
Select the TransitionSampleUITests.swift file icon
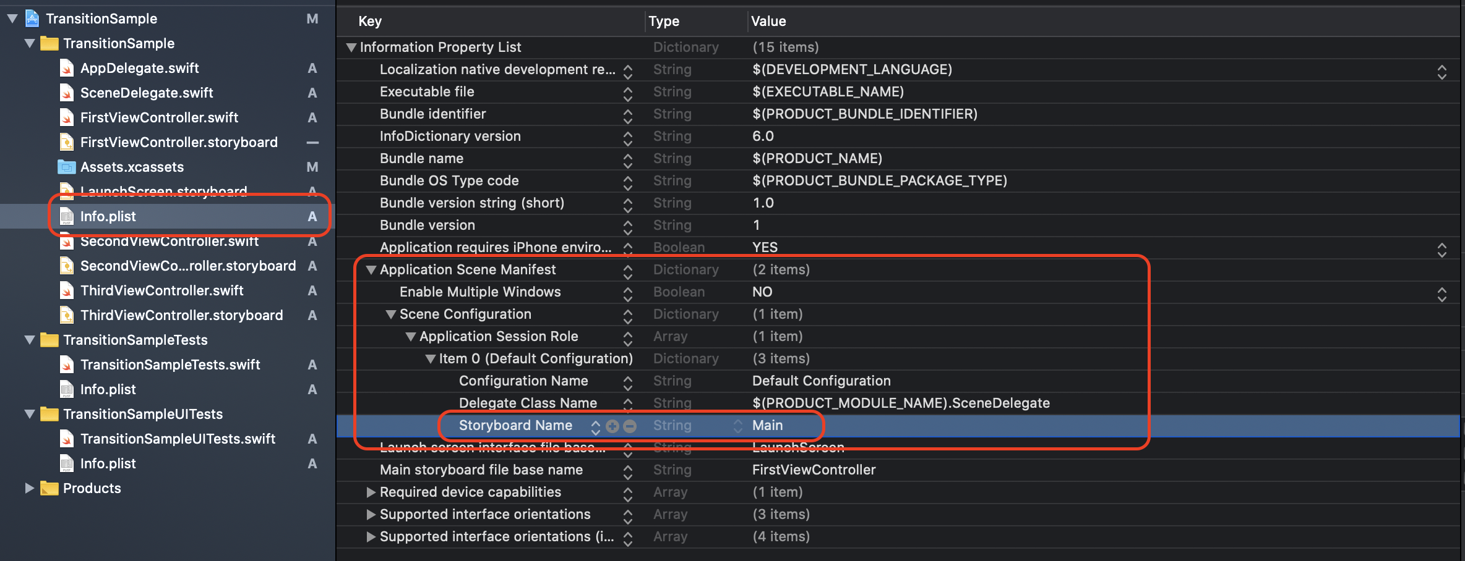pyautogui.click(x=67, y=439)
